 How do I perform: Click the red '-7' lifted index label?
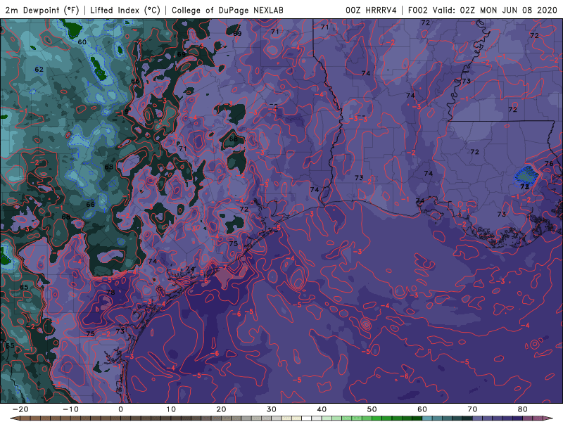(224, 267)
